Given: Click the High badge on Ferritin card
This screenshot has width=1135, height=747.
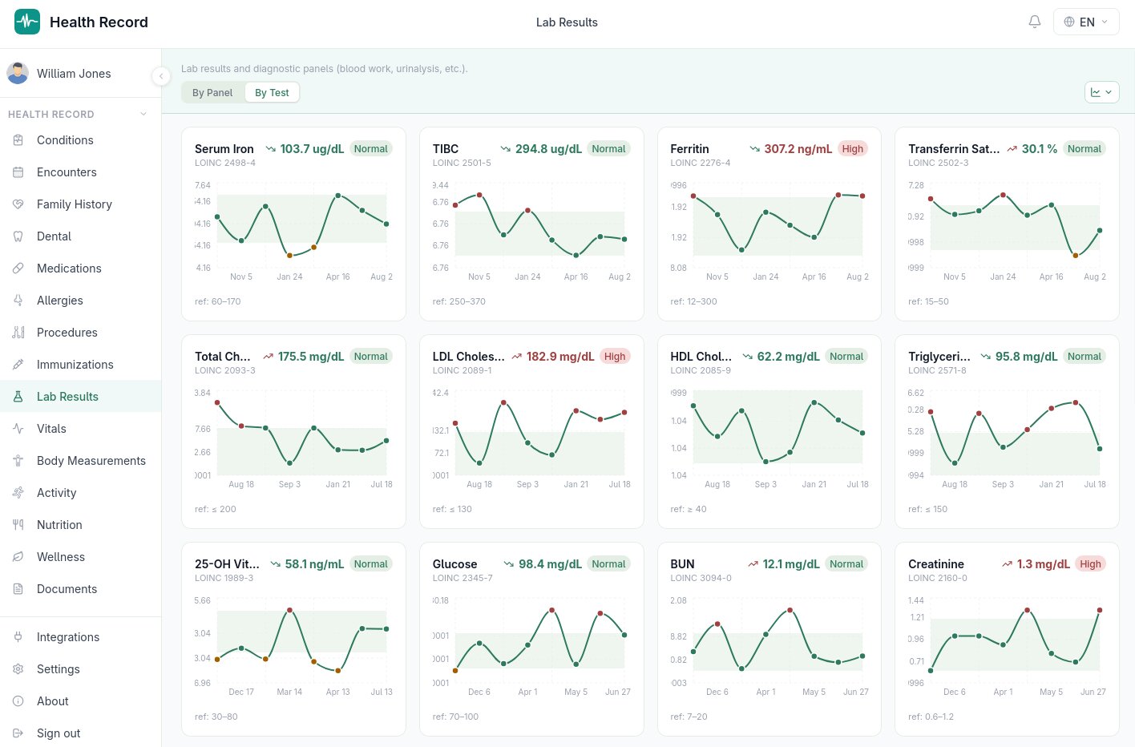Looking at the screenshot, I should point(853,149).
